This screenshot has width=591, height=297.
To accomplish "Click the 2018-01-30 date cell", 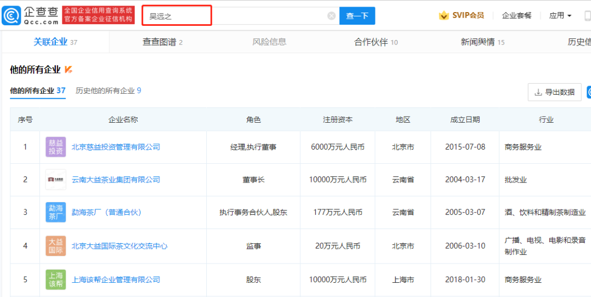I will tap(465, 279).
